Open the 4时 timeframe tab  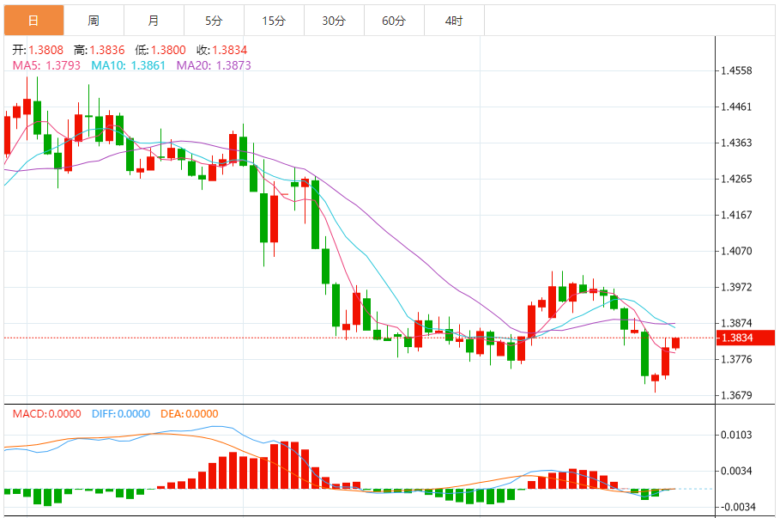click(x=454, y=21)
